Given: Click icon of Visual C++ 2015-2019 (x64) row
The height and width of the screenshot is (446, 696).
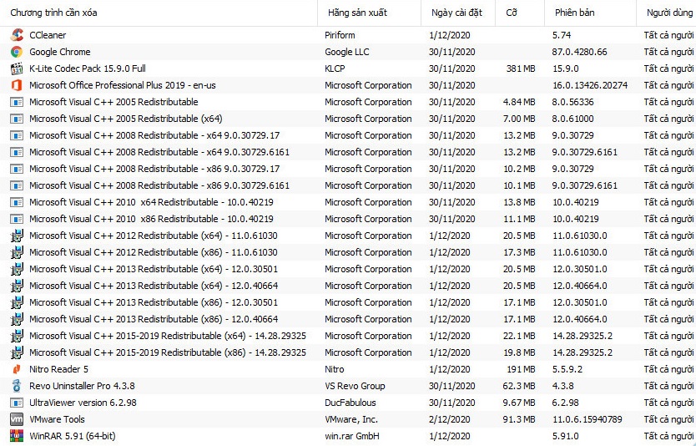Looking at the screenshot, I should tap(17, 336).
